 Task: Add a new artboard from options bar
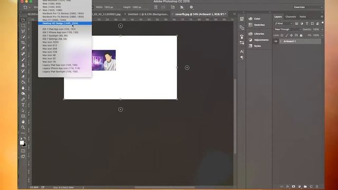pos(173,7)
